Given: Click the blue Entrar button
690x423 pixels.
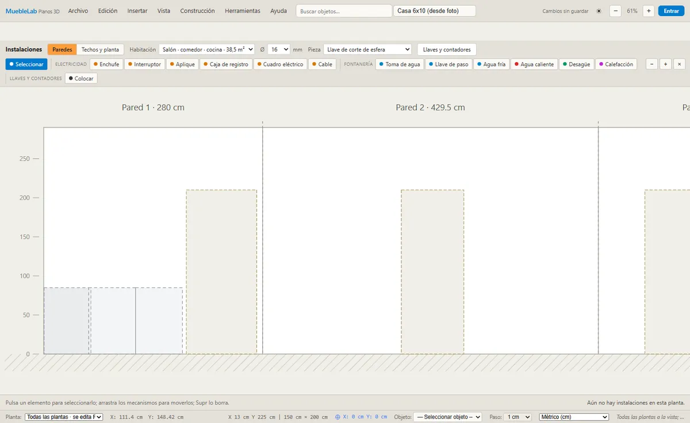Looking at the screenshot, I should [672, 11].
